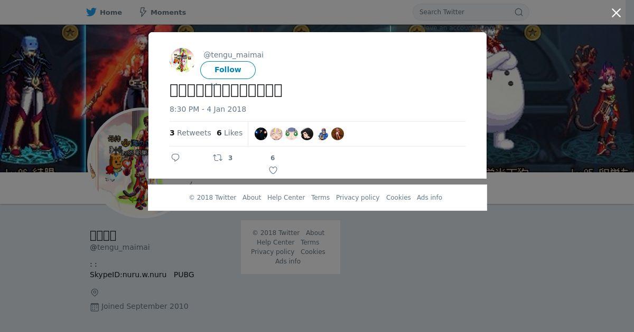
Task: Click the first liker's dark avatar
Action: point(261,134)
